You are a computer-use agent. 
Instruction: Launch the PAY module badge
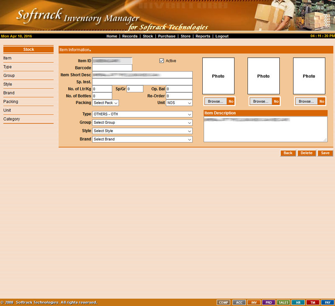tap(327, 302)
